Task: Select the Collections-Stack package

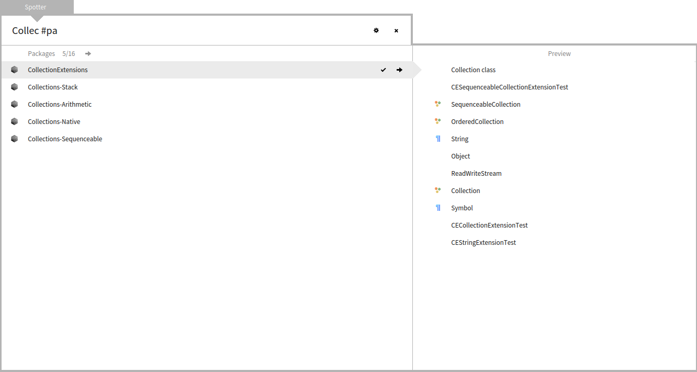Action: pos(207,87)
